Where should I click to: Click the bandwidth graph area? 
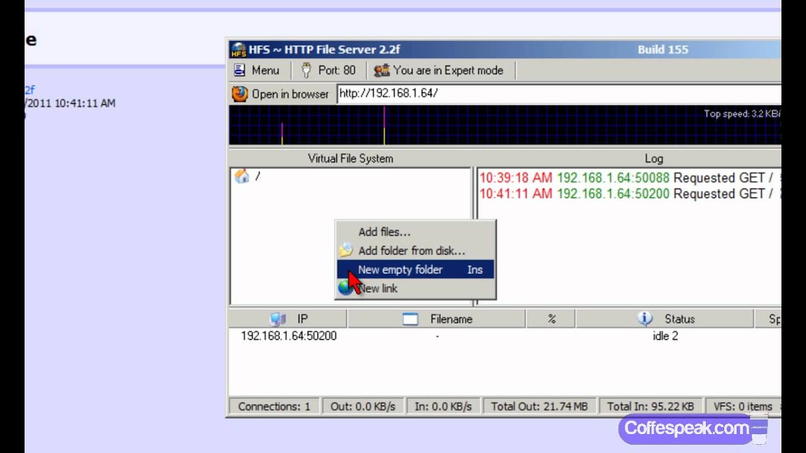[x=504, y=126]
